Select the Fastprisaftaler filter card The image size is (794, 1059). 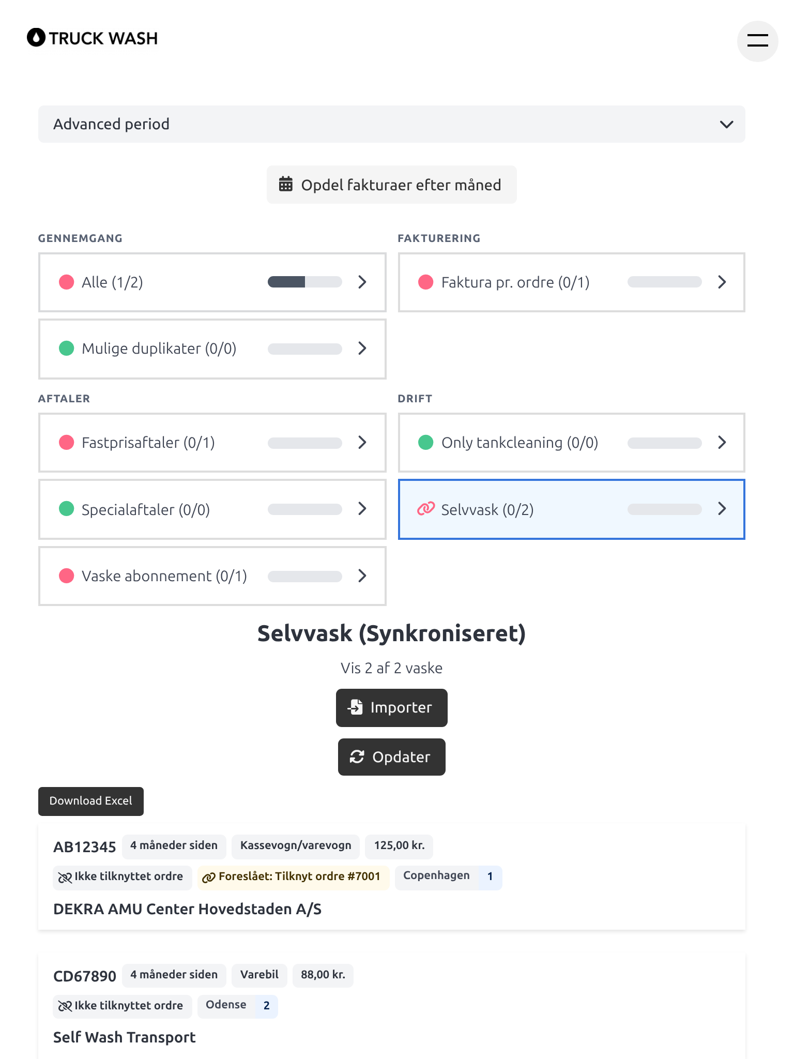pos(212,442)
